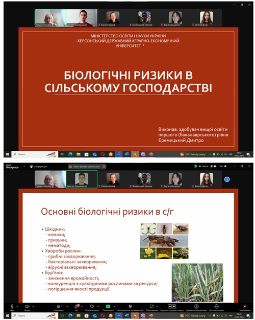Show next participants with blue arrow button

pyautogui.click(x=227, y=179)
